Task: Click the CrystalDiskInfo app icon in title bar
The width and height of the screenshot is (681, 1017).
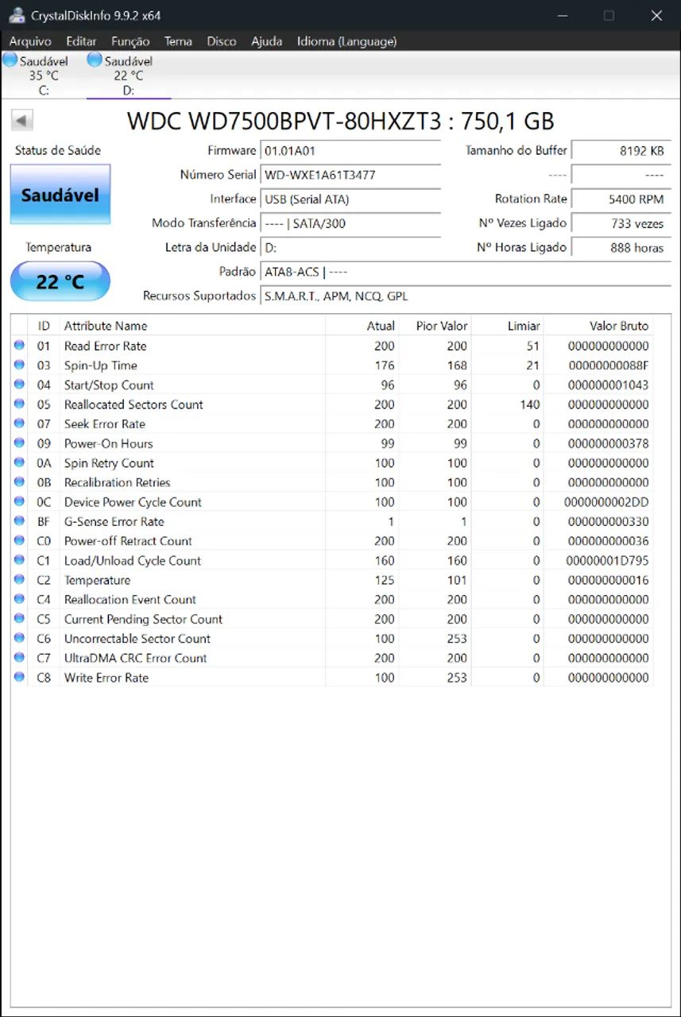Action: pos(16,15)
